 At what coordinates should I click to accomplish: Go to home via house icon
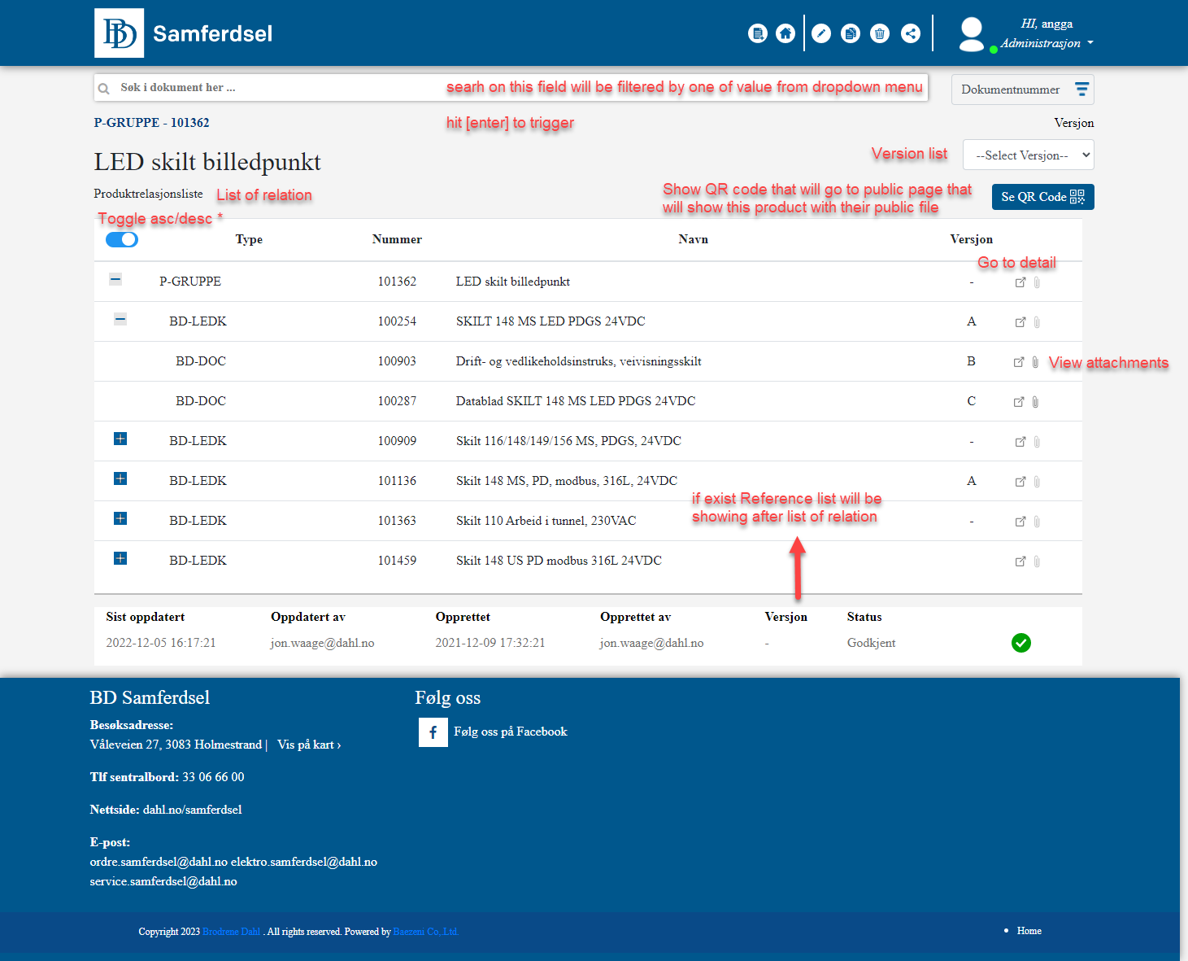tap(785, 33)
